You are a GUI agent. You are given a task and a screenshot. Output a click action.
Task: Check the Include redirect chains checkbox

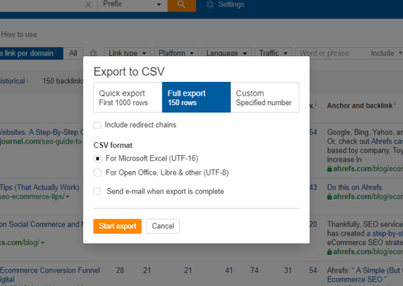click(x=97, y=125)
